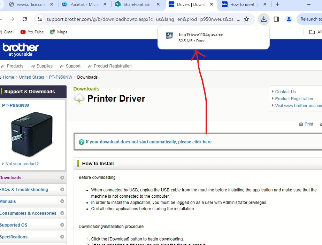Open site information icon in address bar
Screen dimensions: 322x245
pyautogui.click(x=39, y=19)
